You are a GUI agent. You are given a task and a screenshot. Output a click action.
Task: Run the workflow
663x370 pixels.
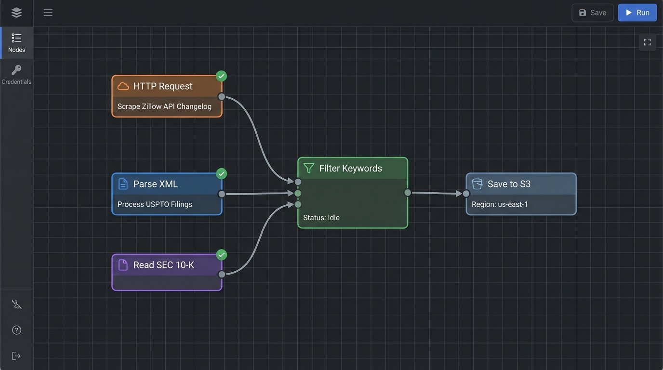coord(637,13)
